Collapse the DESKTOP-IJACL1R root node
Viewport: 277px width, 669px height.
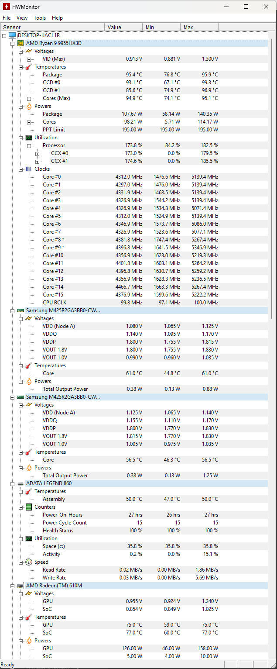pos(4,35)
